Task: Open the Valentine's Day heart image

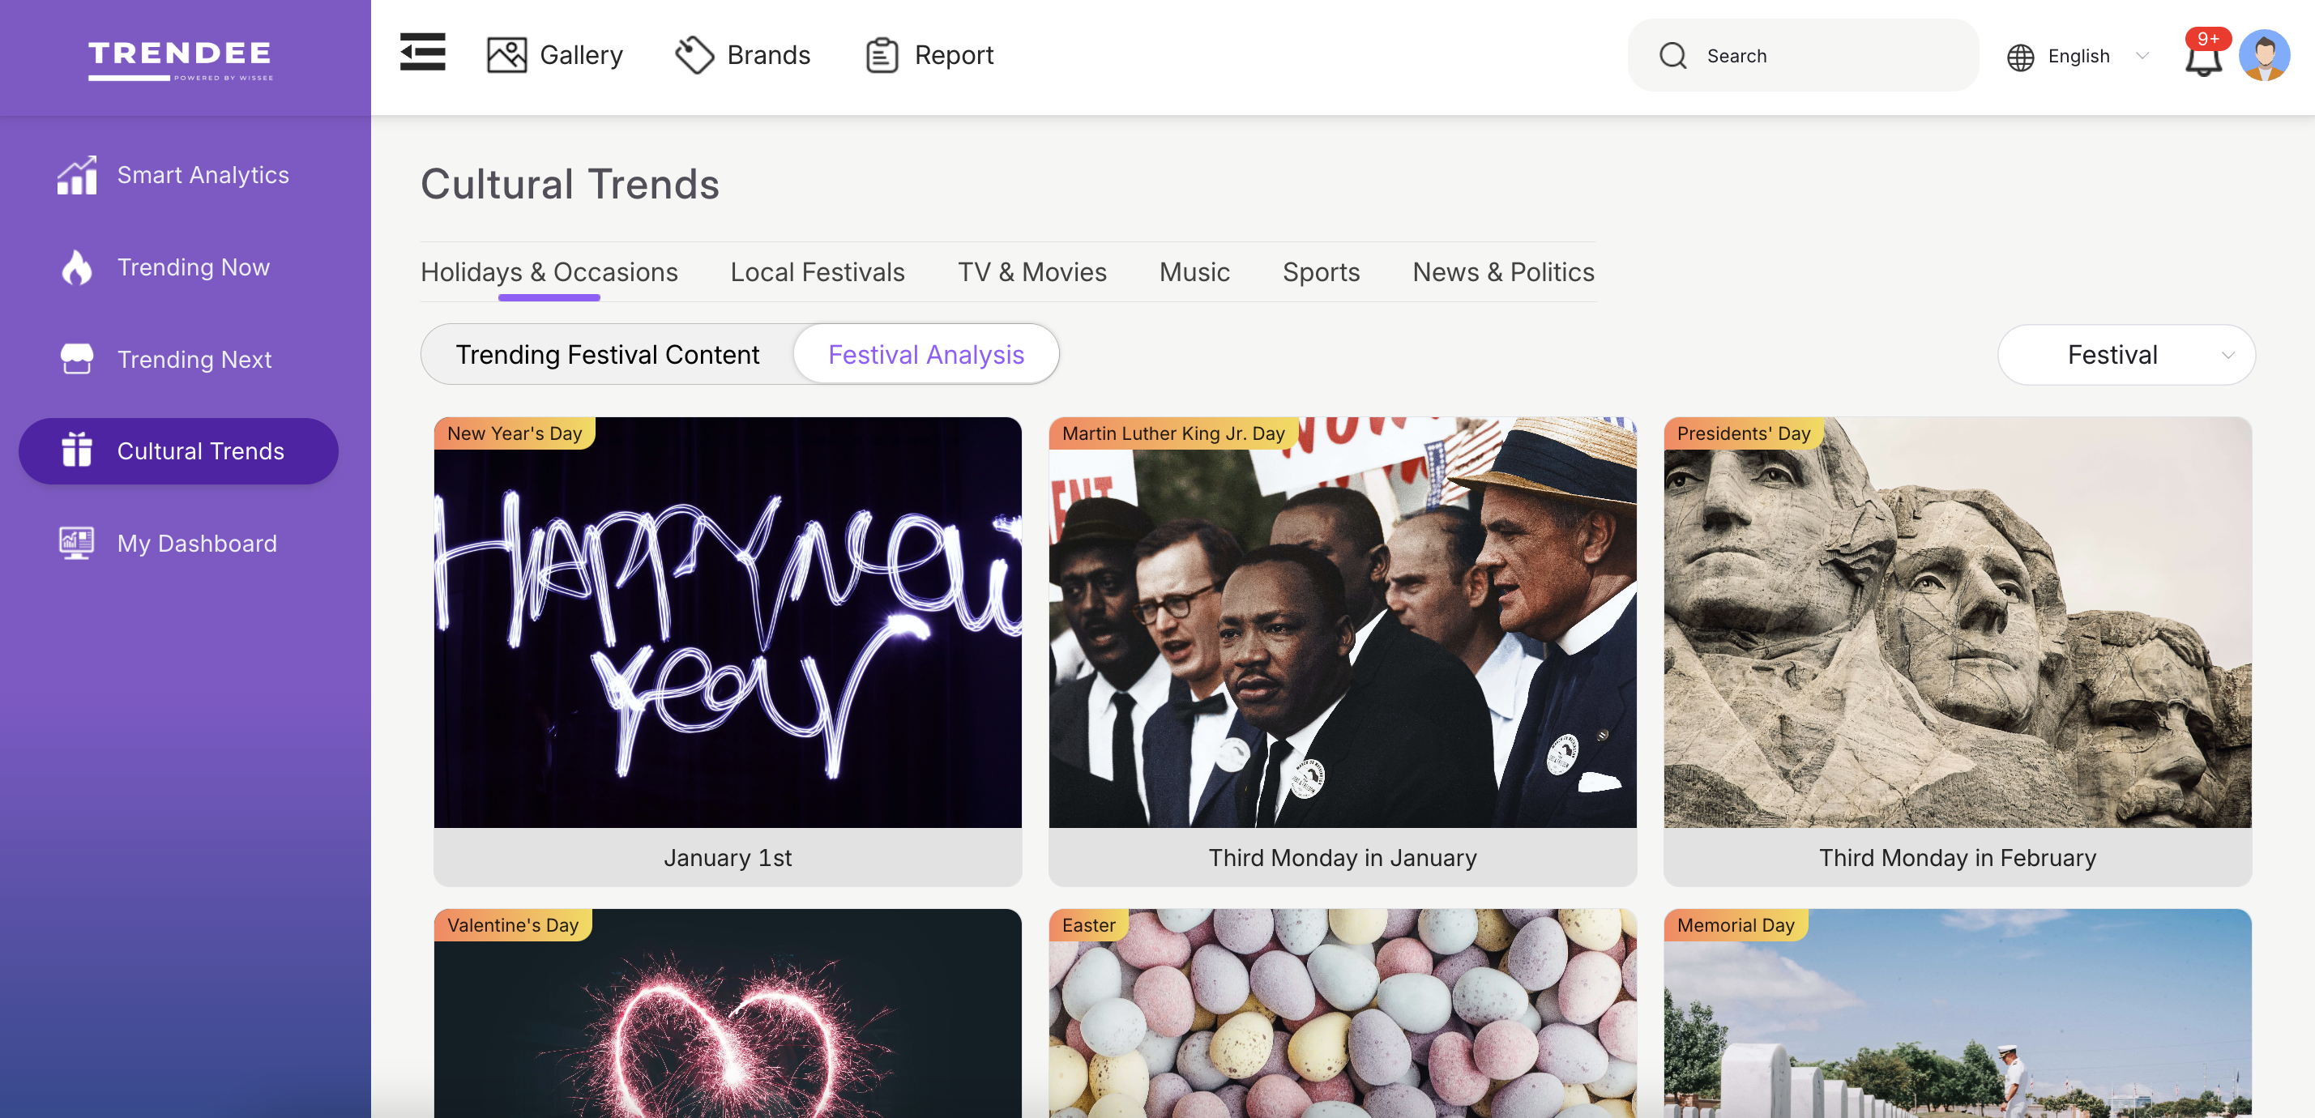Action: (727, 1013)
